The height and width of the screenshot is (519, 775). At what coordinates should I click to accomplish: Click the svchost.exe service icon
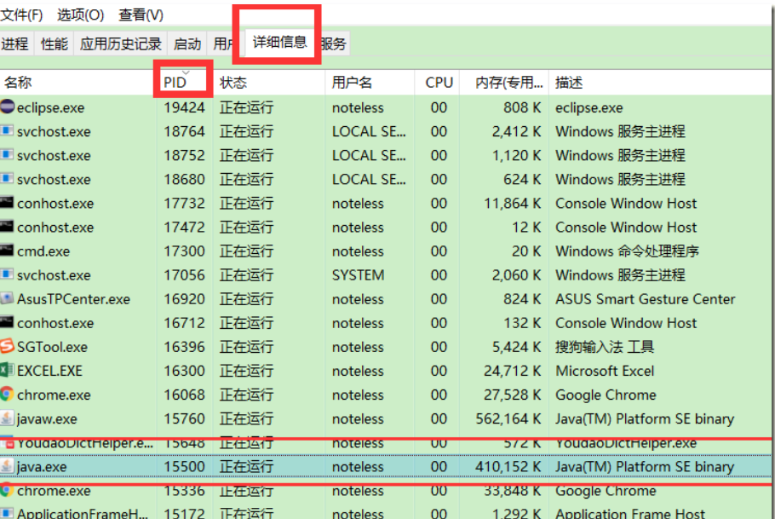pos(9,131)
